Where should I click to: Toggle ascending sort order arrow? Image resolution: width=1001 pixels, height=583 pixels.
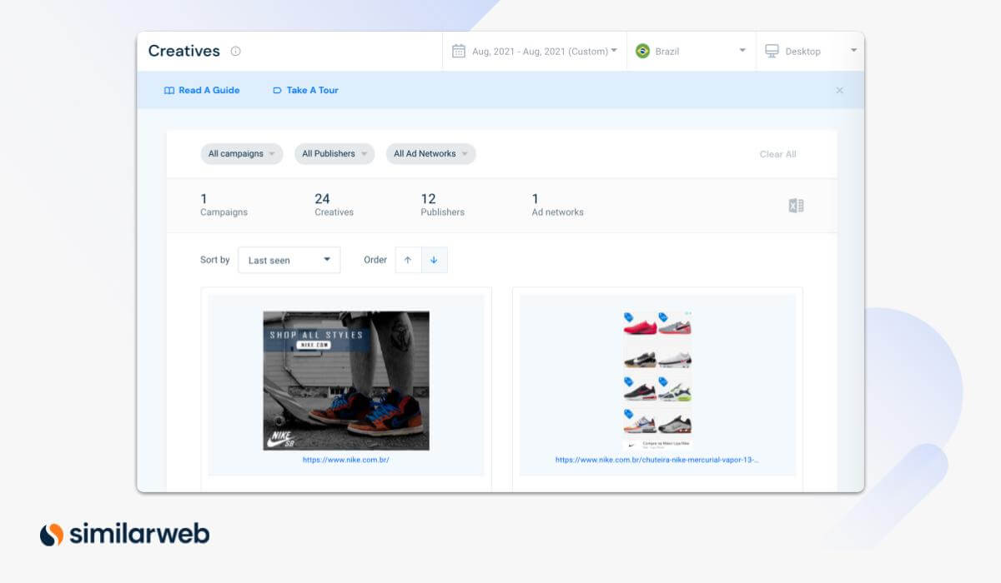coord(408,260)
